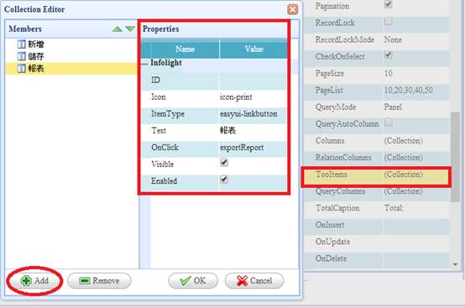Open the QueryColumns collection value
The height and width of the screenshot is (307, 465).
point(404,191)
